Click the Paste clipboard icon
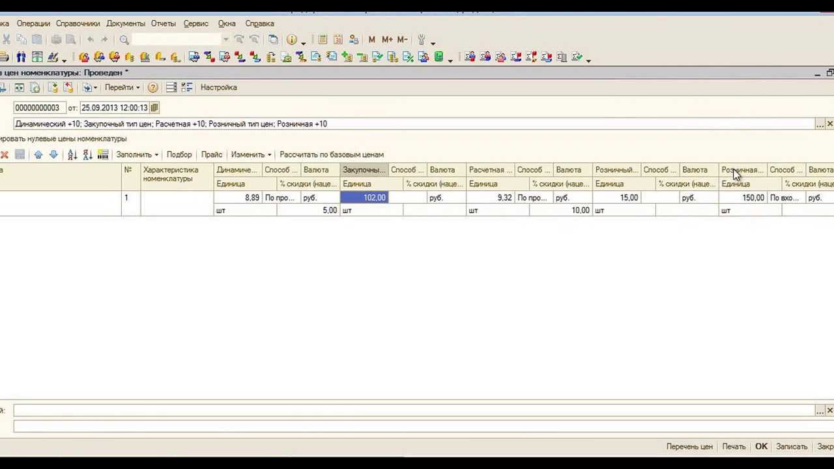Image resolution: width=834 pixels, height=469 pixels. click(37, 40)
